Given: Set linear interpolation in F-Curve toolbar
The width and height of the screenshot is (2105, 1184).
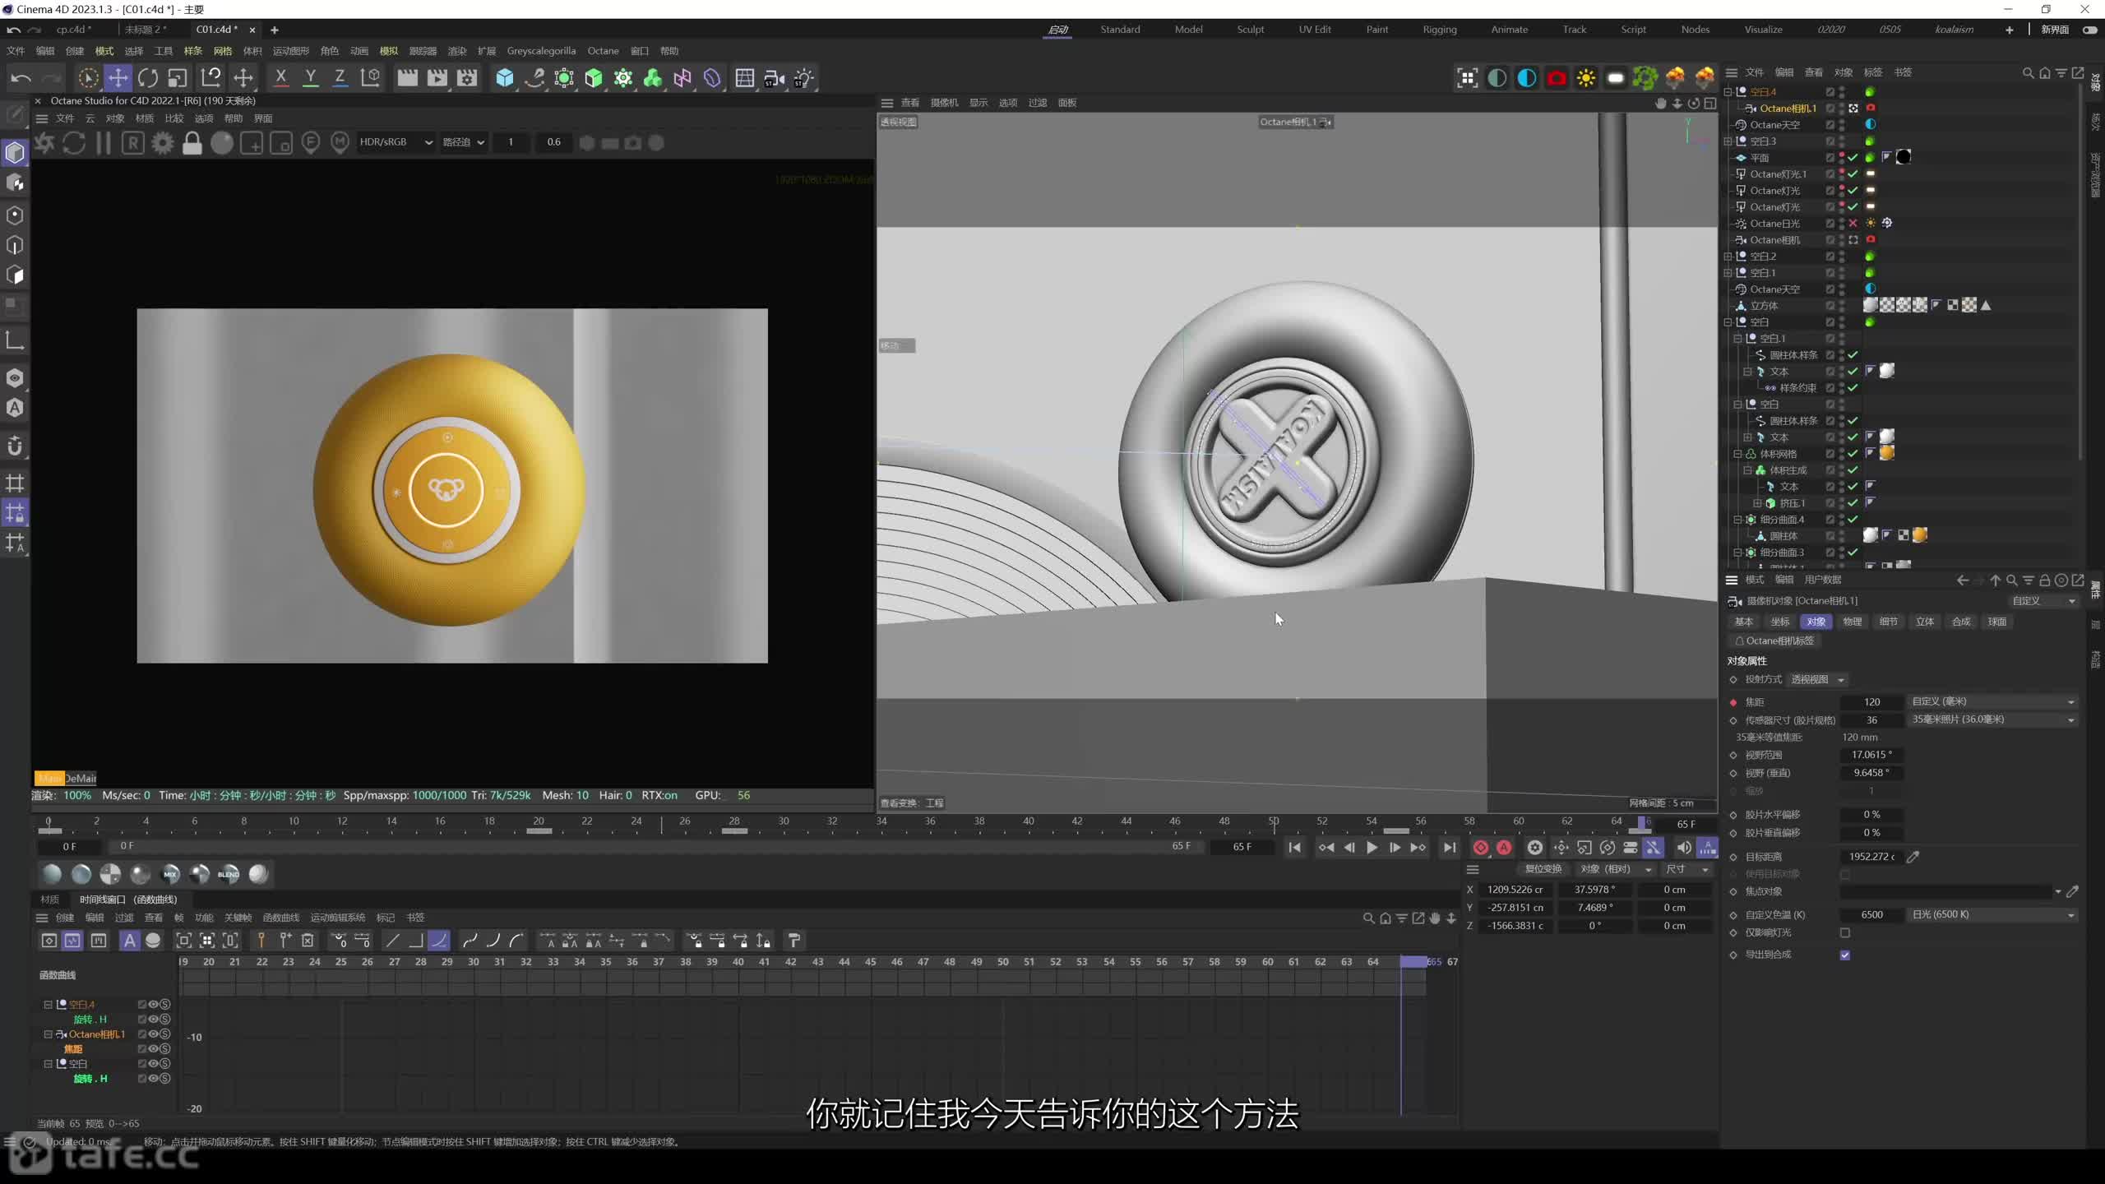Looking at the screenshot, I should coord(393,941).
